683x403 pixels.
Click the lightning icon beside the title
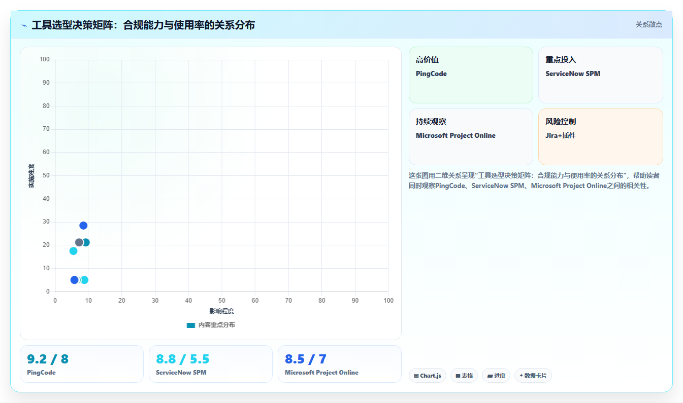[24, 25]
